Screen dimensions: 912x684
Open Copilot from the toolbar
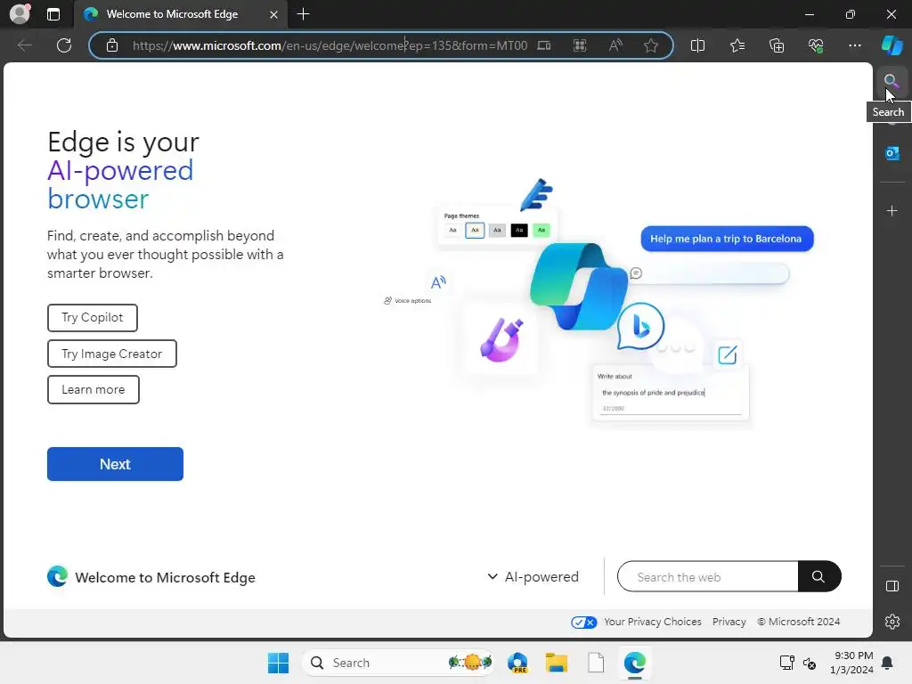click(x=892, y=45)
